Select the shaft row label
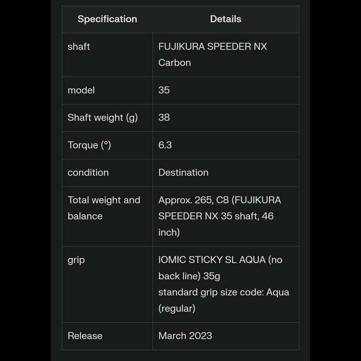 79,47
